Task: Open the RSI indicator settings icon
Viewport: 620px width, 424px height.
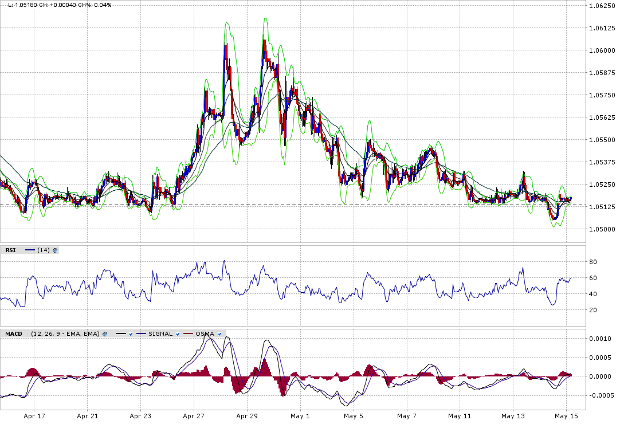Action: click(55, 250)
